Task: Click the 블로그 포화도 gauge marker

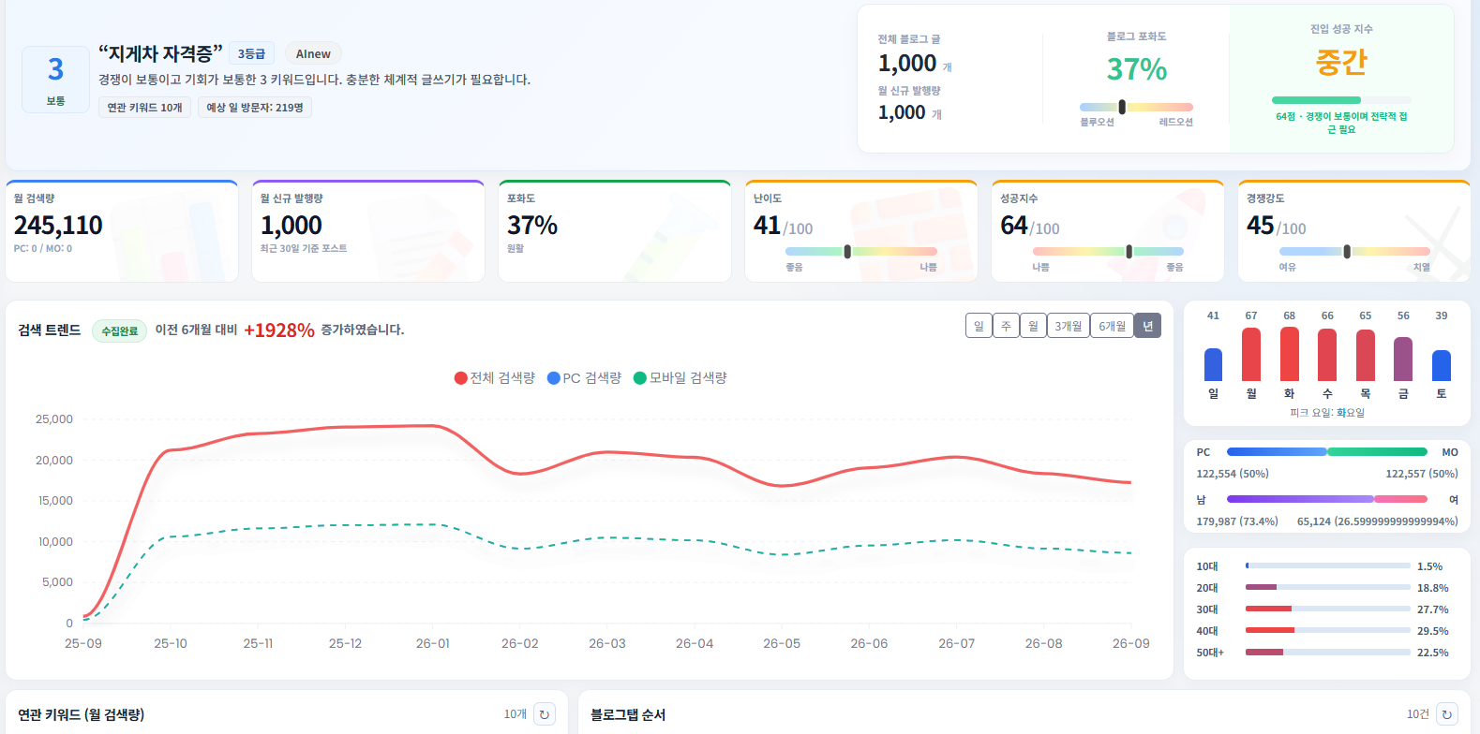Action: tap(1122, 107)
